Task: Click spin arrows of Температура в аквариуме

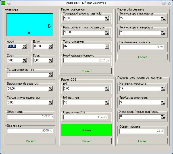Action: coord(163,33)
